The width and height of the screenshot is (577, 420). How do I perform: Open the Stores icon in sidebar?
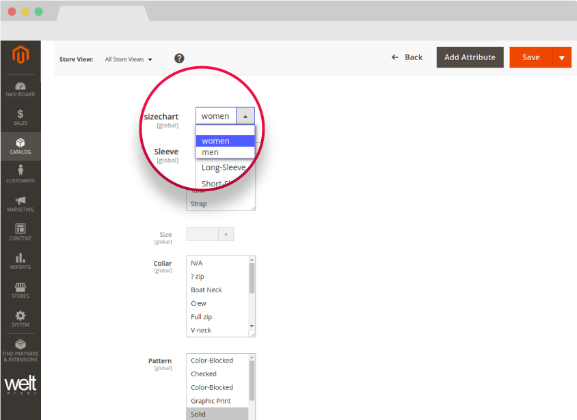20,290
